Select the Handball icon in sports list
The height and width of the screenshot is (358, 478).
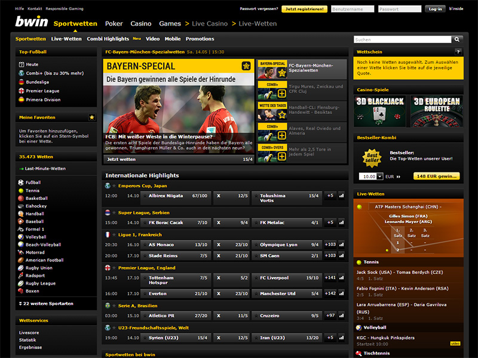point(21,214)
